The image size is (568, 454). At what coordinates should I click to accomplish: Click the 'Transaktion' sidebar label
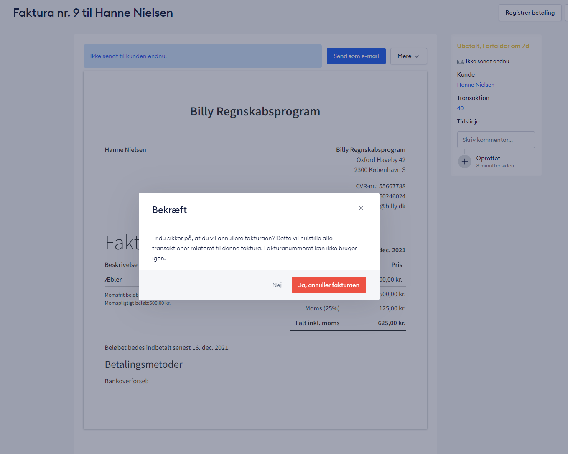473,98
